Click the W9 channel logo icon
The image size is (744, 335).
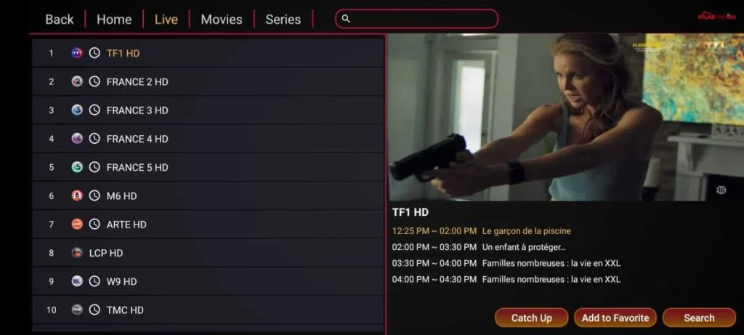pos(77,281)
